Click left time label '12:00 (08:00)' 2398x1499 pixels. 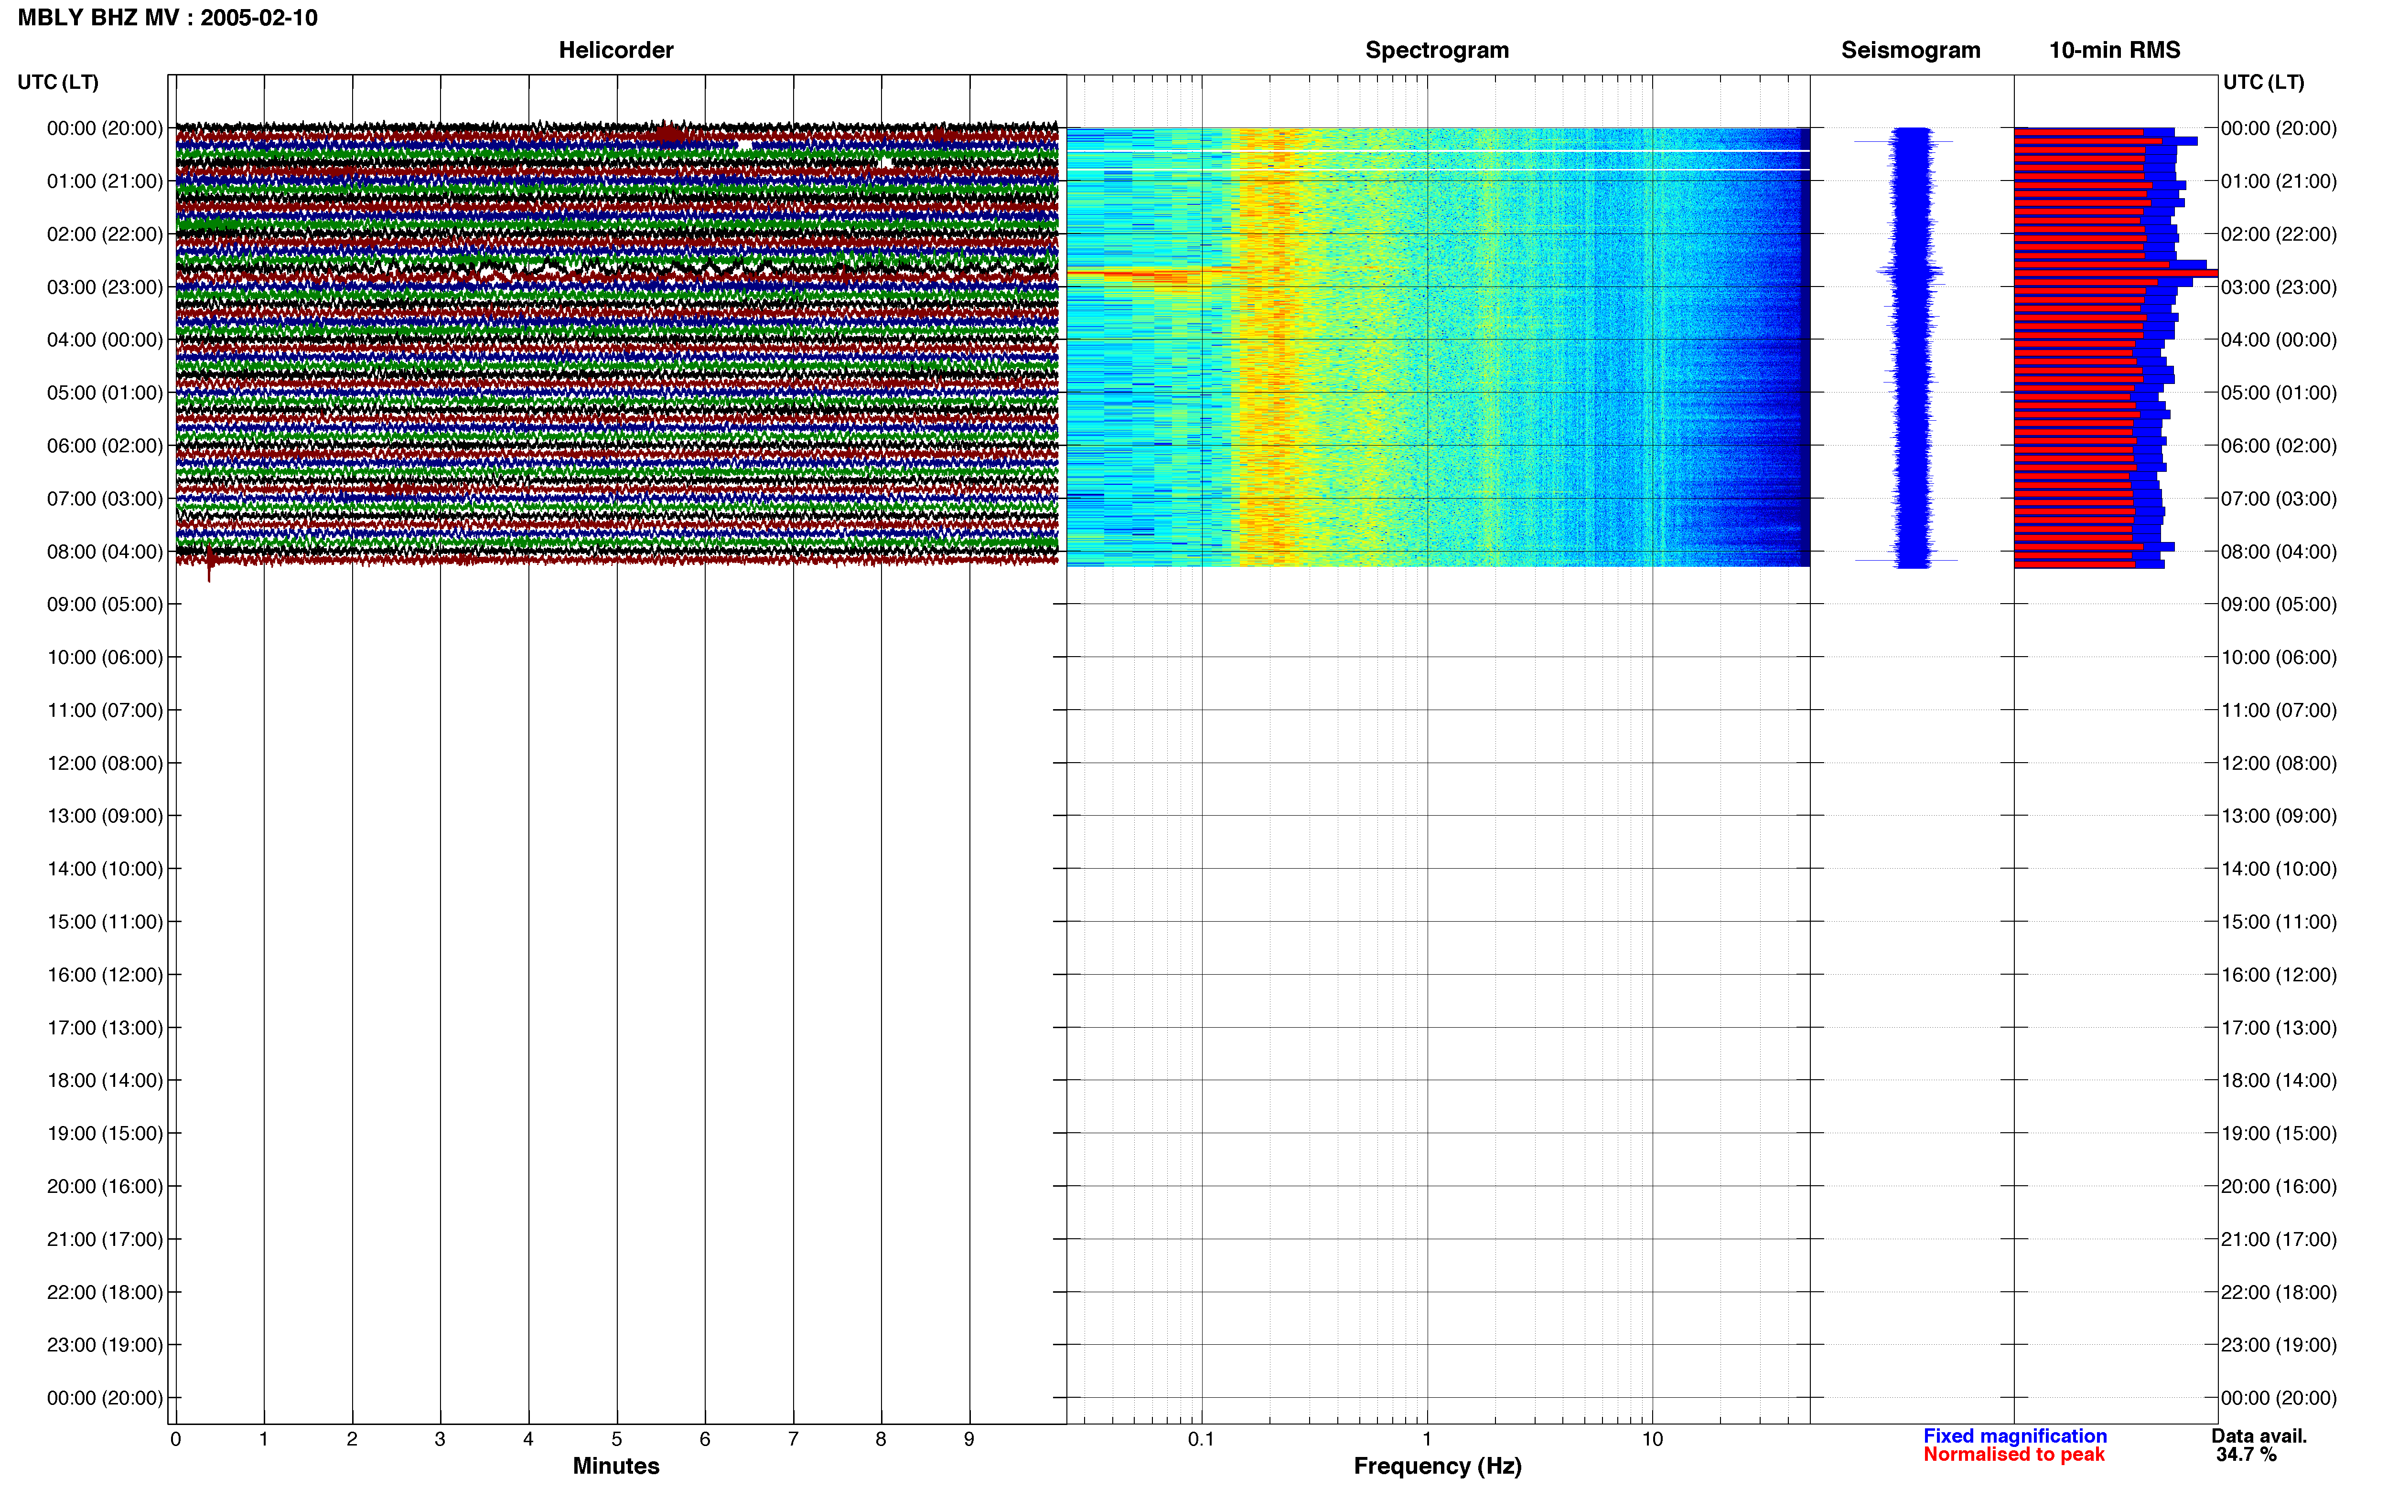coord(105,764)
